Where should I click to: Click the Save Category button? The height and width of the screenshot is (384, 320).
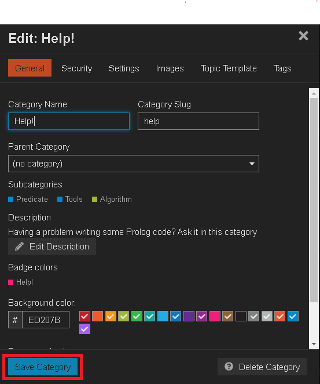click(x=43, y=367)
